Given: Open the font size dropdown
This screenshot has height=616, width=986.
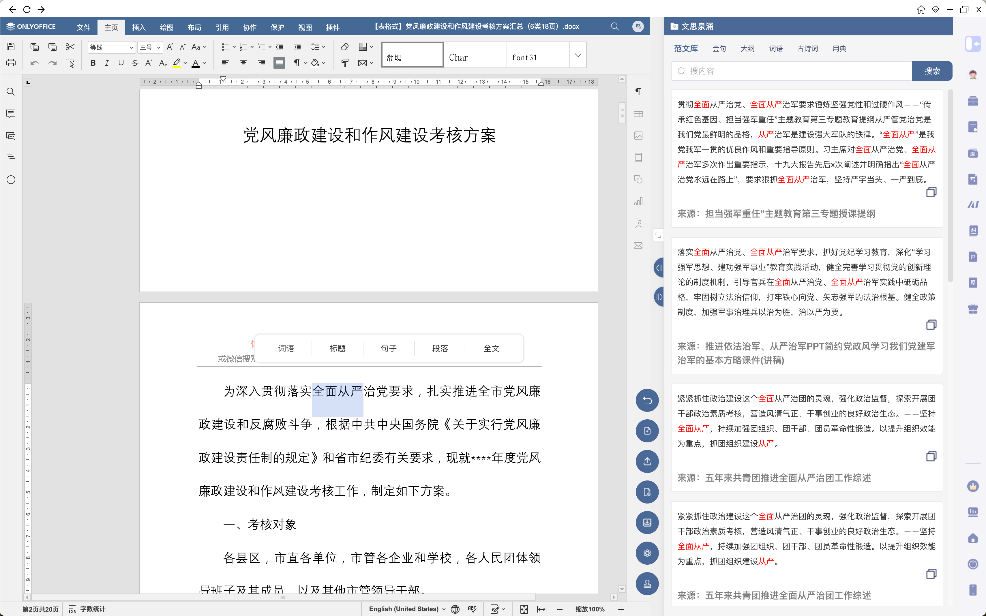Looking at the screenshot, I should click(158, 47).
